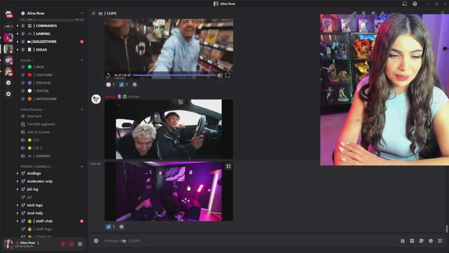Open the sticker picker icon

click(421, 241)
